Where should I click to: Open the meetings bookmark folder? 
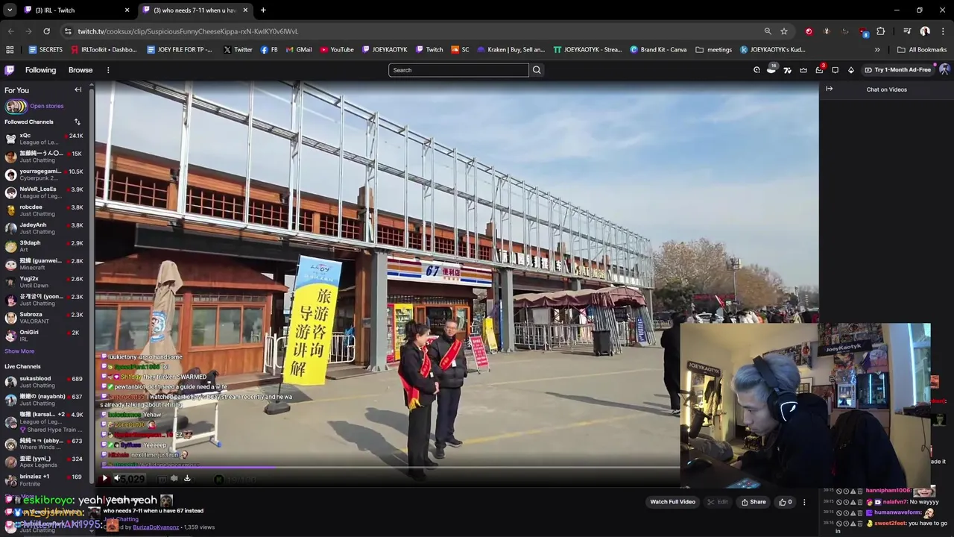pyautogui.click(x=714, y=50)
